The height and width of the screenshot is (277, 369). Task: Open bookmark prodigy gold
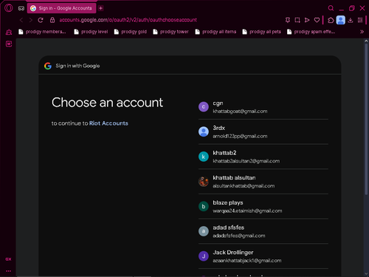click(131, 32)
